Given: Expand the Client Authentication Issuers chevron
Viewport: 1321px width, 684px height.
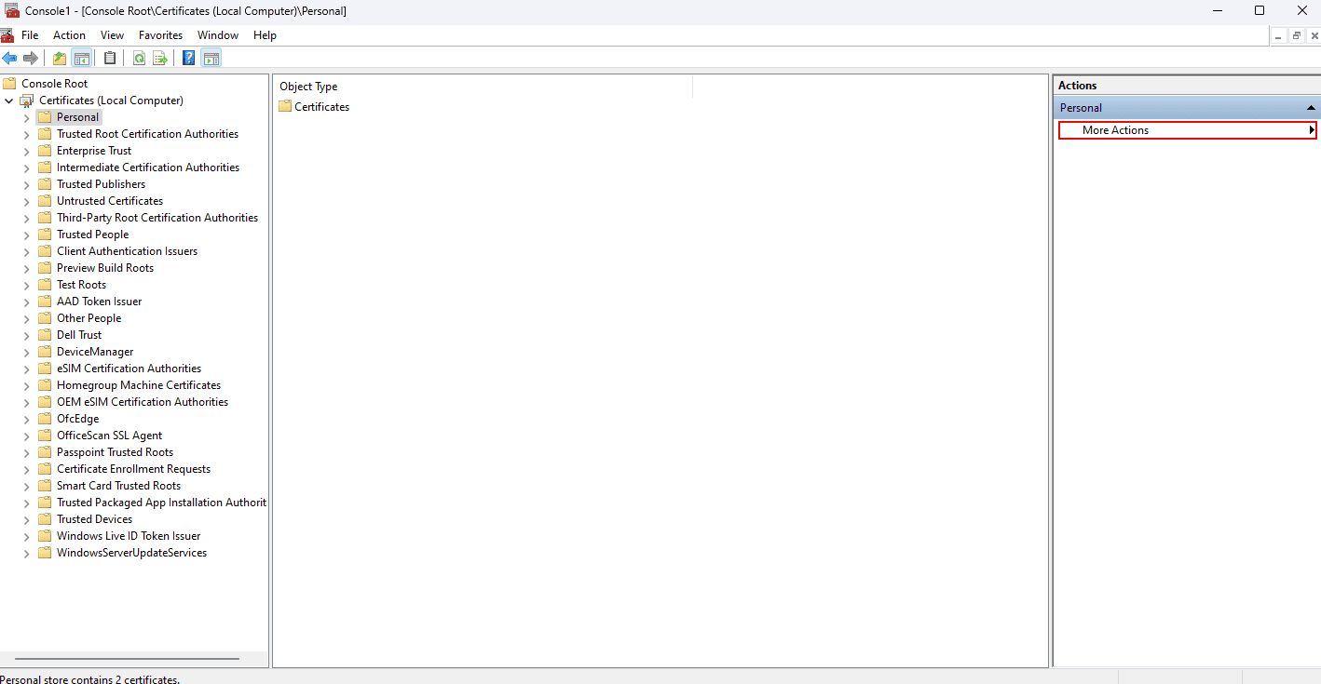Looking at the screenshot, I should (x=26, y=252).
